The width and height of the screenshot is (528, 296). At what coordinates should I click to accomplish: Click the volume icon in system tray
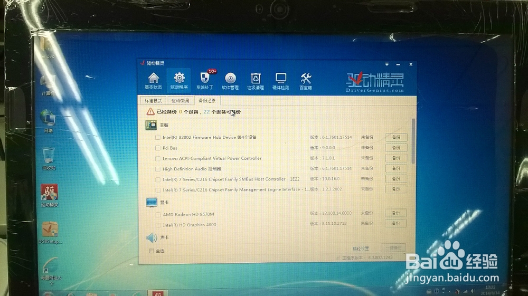pyautogui.click(x=473, y=291)
